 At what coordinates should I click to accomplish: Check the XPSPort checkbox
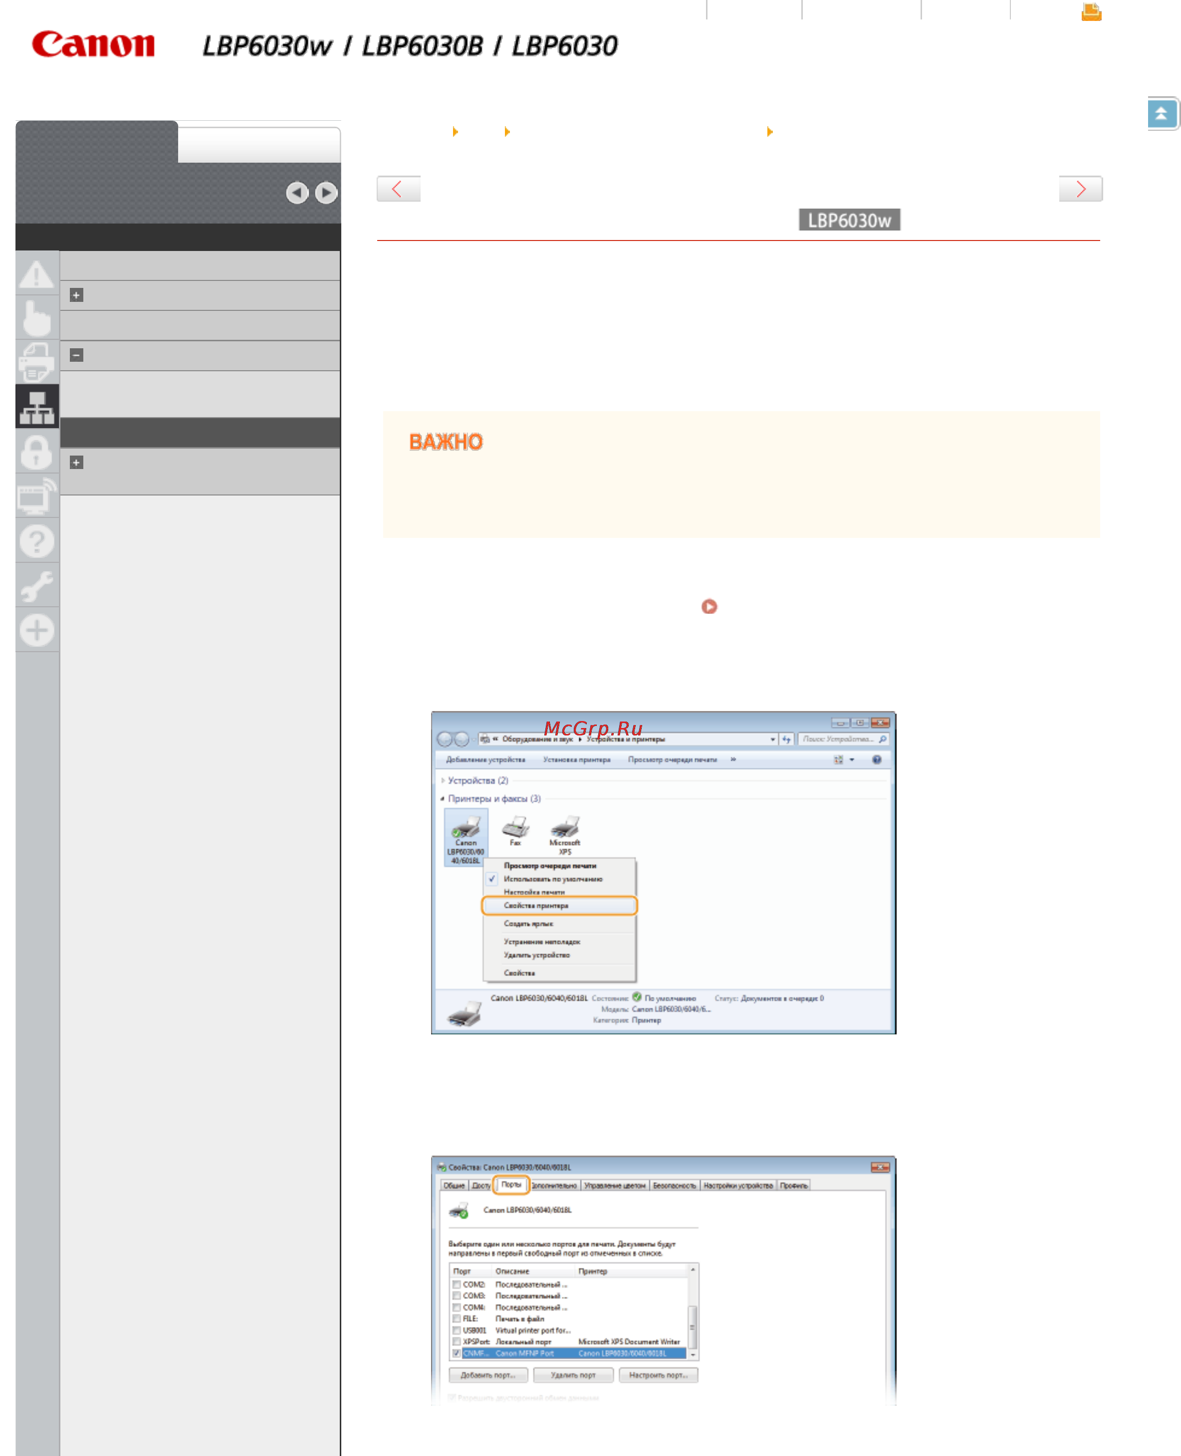(457, 1342)
